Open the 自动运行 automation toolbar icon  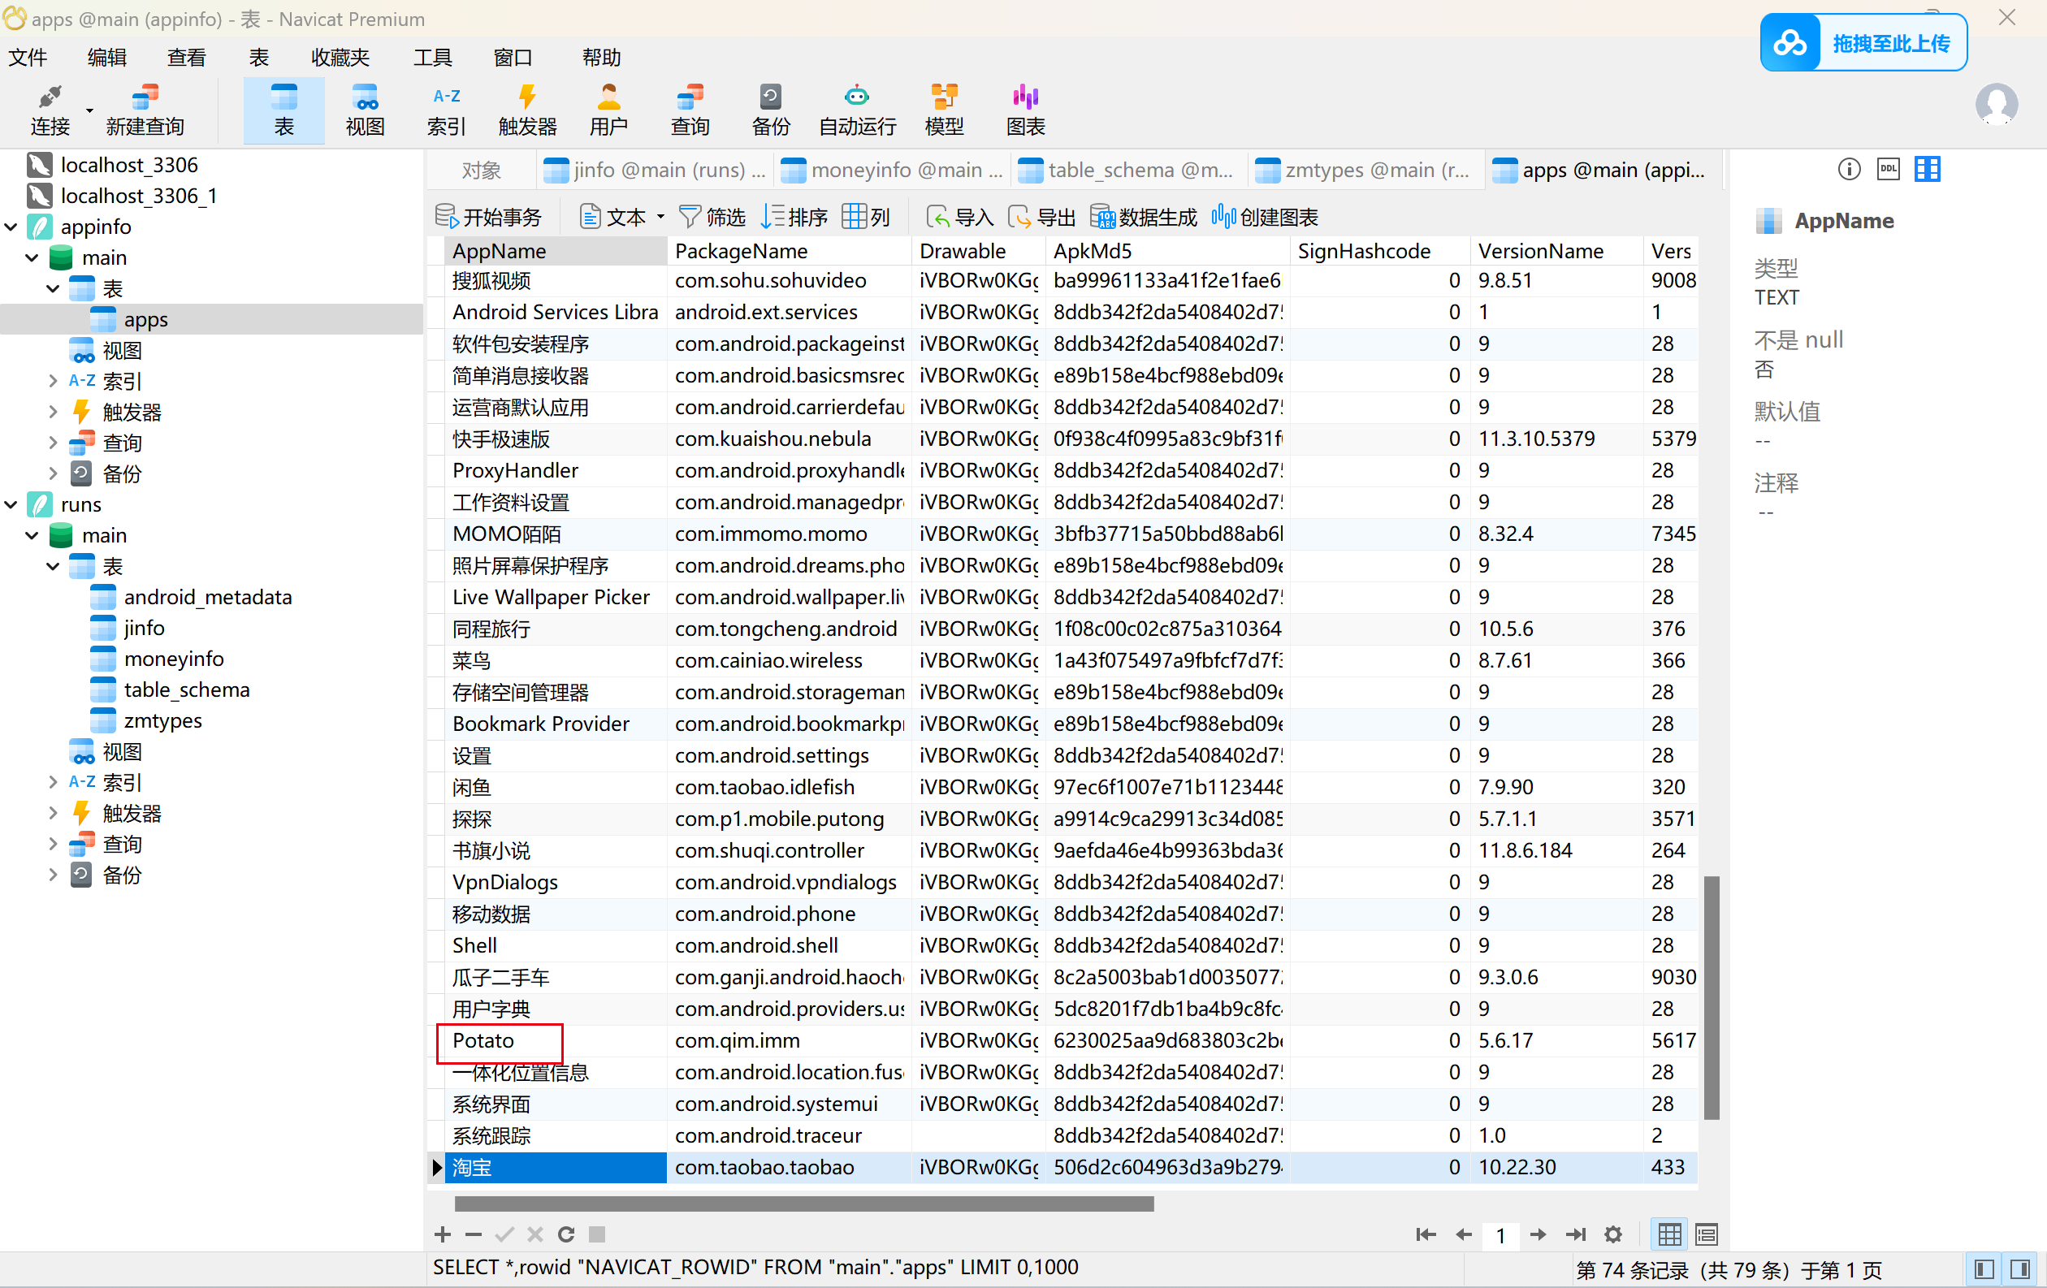(857, 110)
